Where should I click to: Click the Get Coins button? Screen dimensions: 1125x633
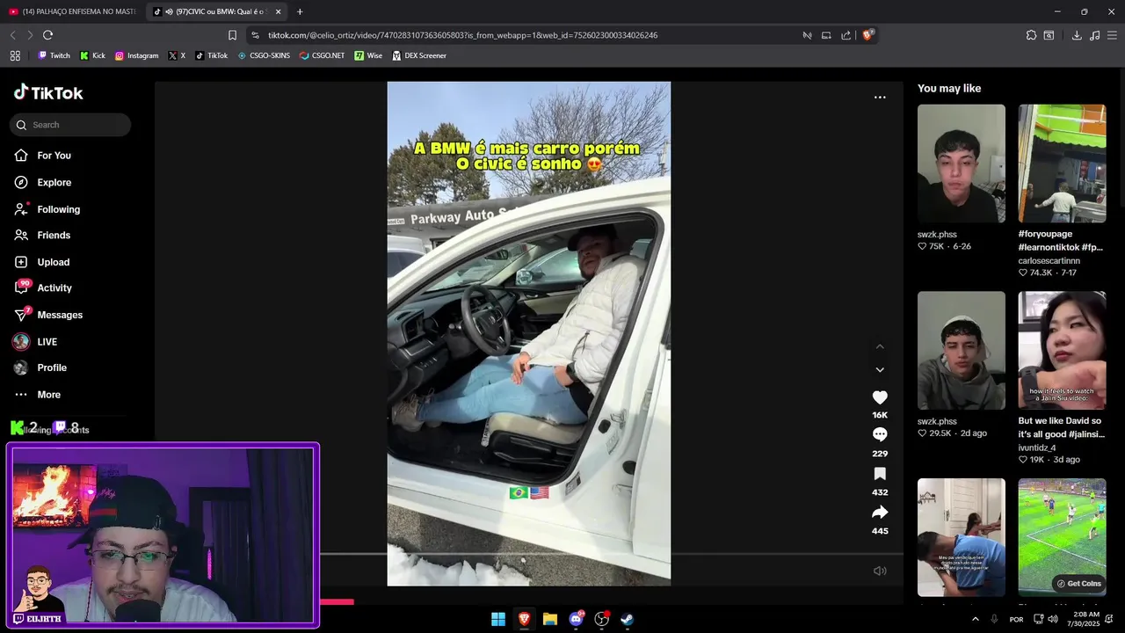pyautogui.click(x=1078, y=584)
